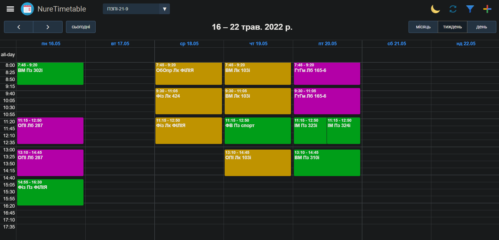This screenshot has width=499, height=240.
Task: Select the ПЗПІ-21-9 group field
Action: (131, 9)
